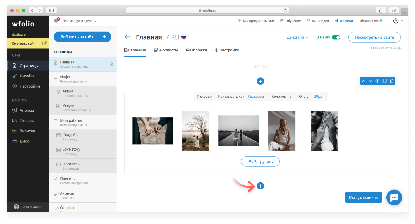Go back with the left arrow next to Главная
The width and height of the screenshot is (415, 224).
click(x=128, y=37)
